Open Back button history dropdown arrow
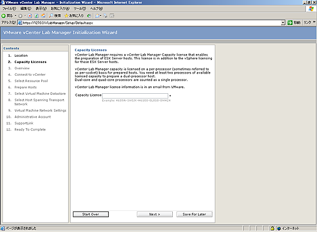Image resolution: width=317 pixels, height=232 pixels. click(x=15, y=16)
